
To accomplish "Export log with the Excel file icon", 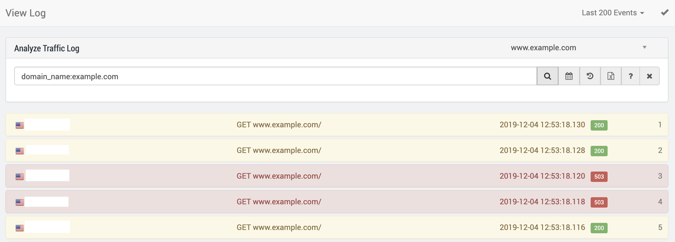I will (611, 76).
